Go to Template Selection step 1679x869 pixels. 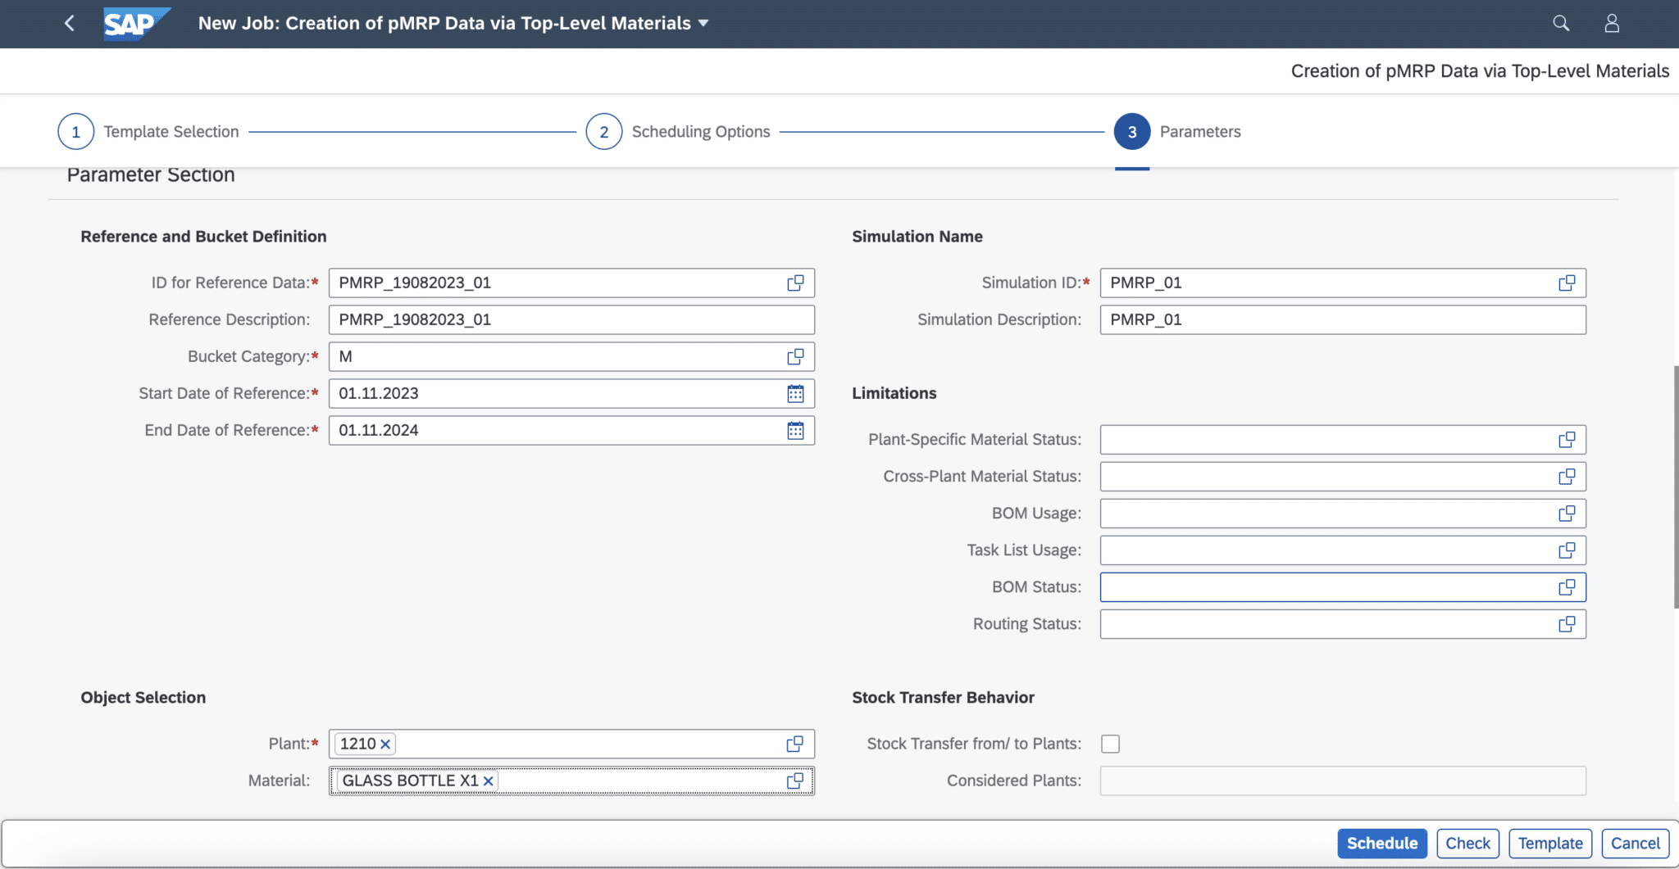tap(76, 132)
